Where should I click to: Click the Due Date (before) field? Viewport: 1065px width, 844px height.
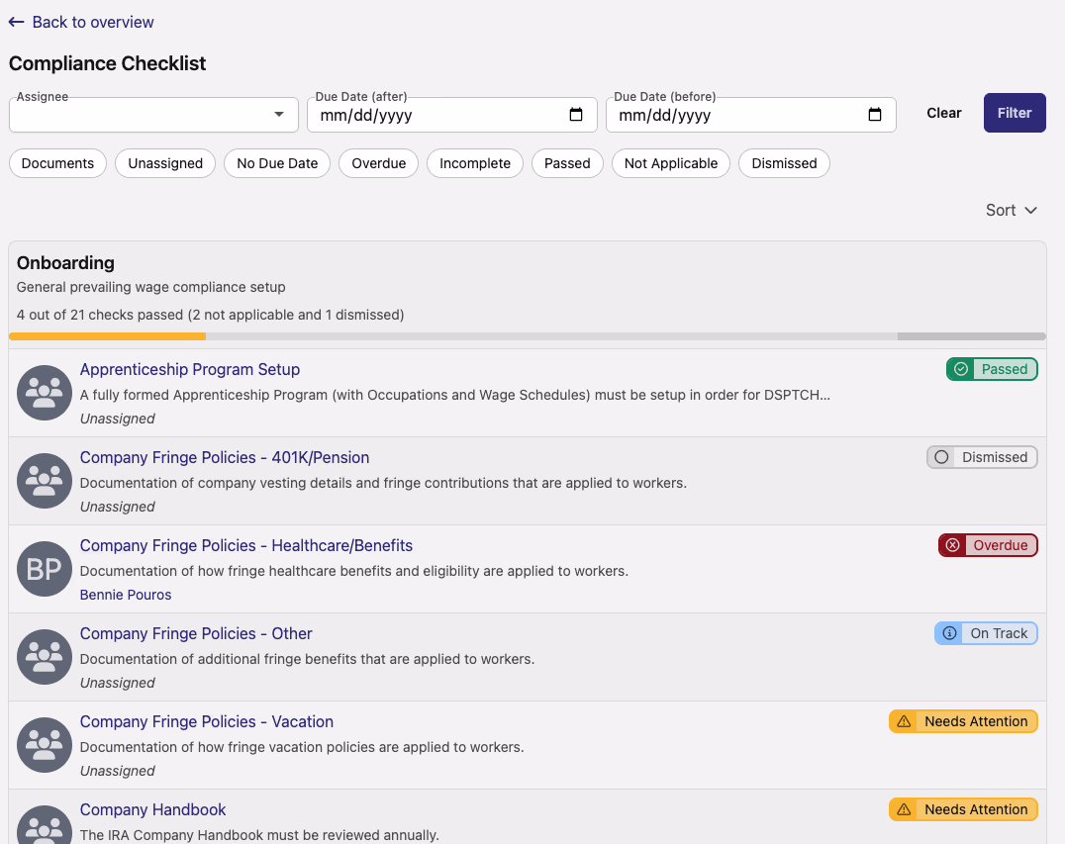(750, 115)
